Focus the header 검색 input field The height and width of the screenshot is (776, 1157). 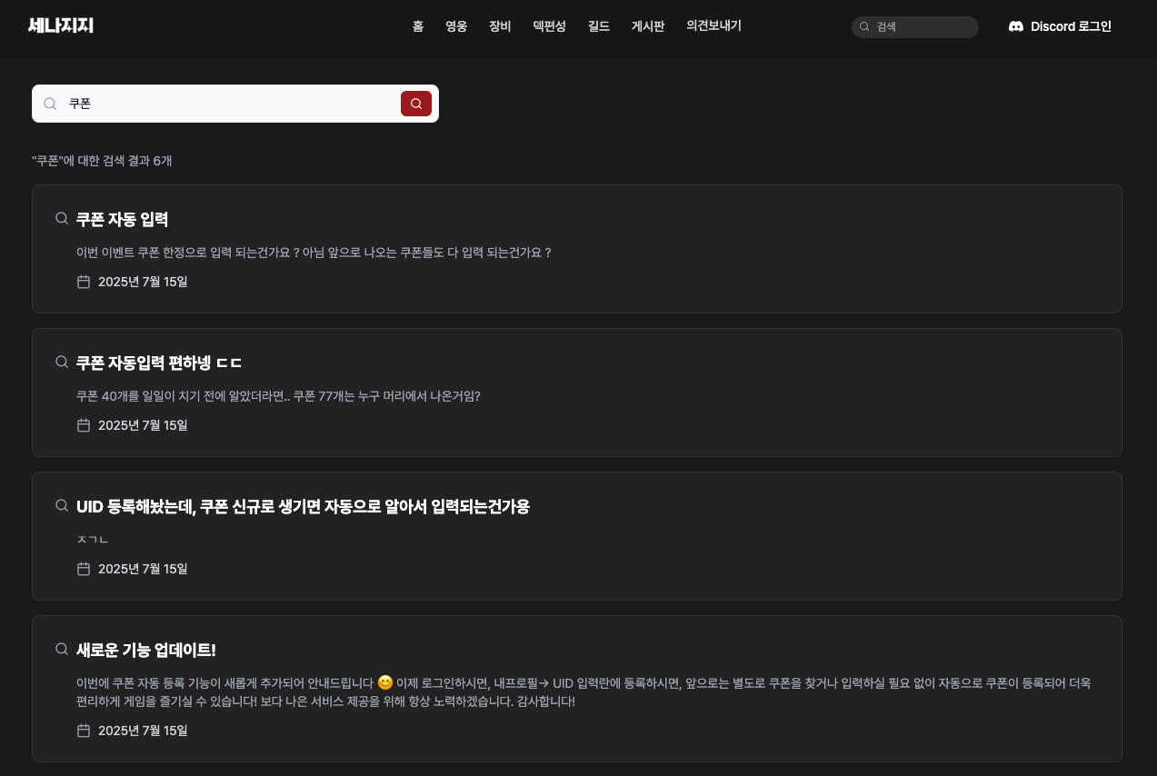915,27
